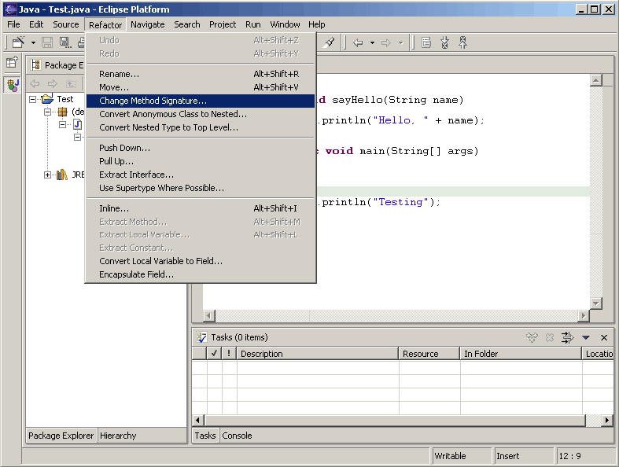The height and width of the screenshot is (467, 619).
Task: Click the Package Explorer view icon
Action: click(36, 64)
